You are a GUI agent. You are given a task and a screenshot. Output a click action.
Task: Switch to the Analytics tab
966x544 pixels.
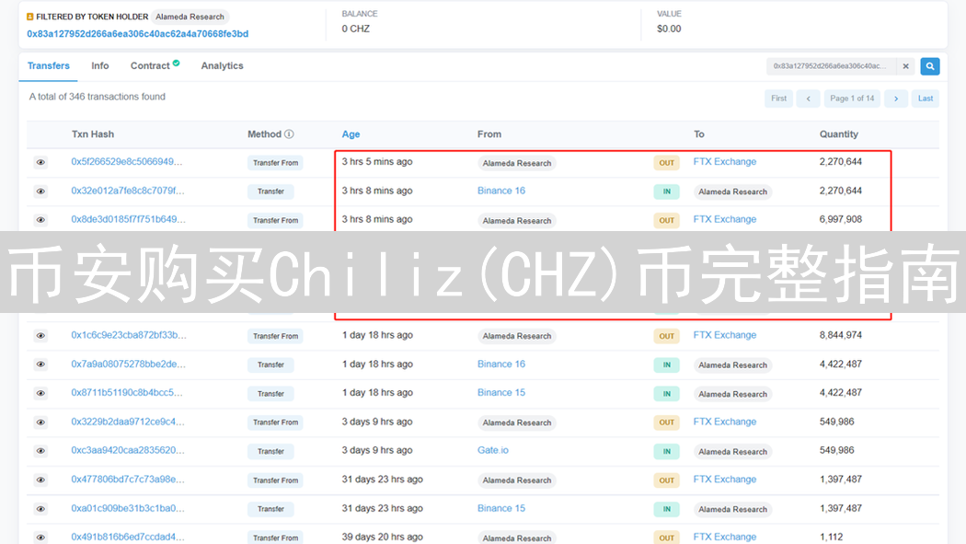tap(222, 66)
